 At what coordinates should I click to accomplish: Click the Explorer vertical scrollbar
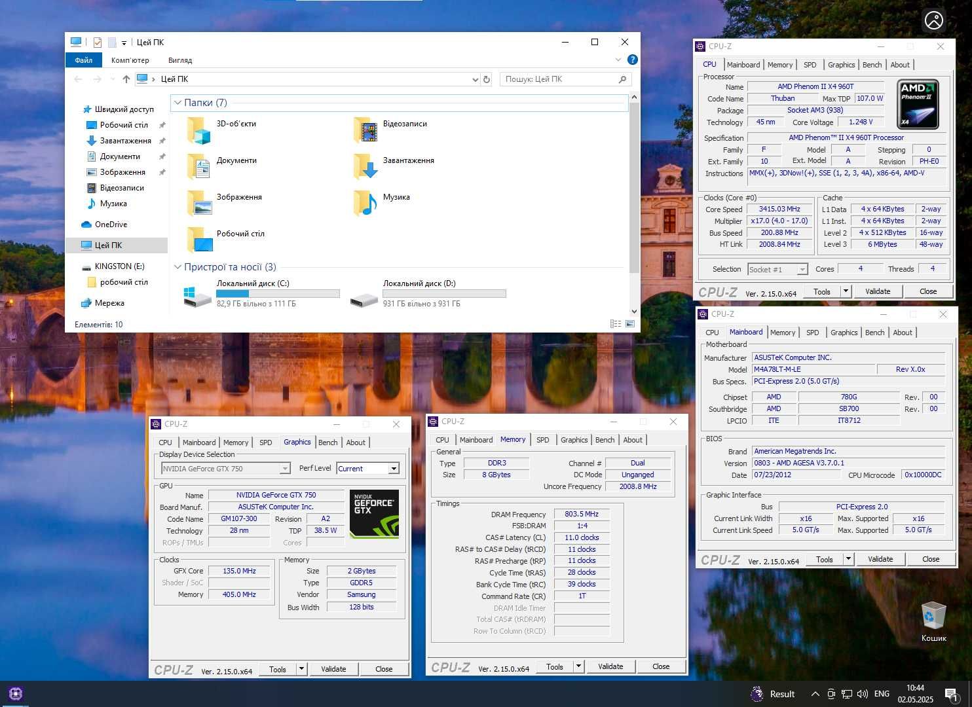point(633,187)
